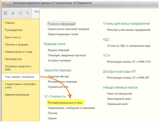
Task: Click the 1C logo icon in title bar
Action: (x=4, y=3)
